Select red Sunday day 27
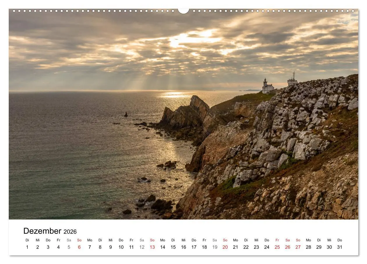Image resolution: width=367 pixels, height=264 pixels. [x=298, y=247]
